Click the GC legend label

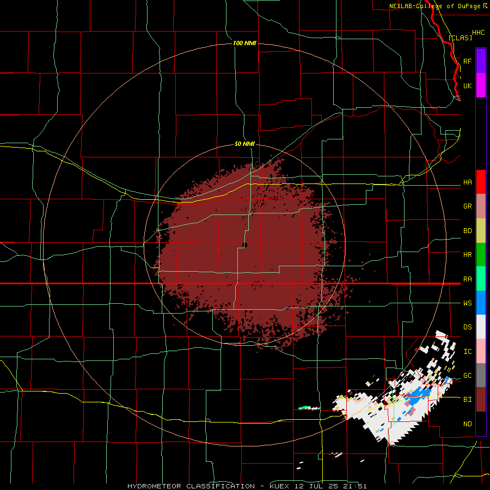(467, 376)
